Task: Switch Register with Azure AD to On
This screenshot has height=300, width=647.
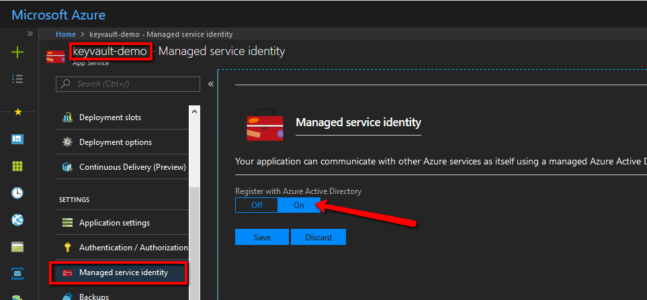Action: (x=299, y=205)
